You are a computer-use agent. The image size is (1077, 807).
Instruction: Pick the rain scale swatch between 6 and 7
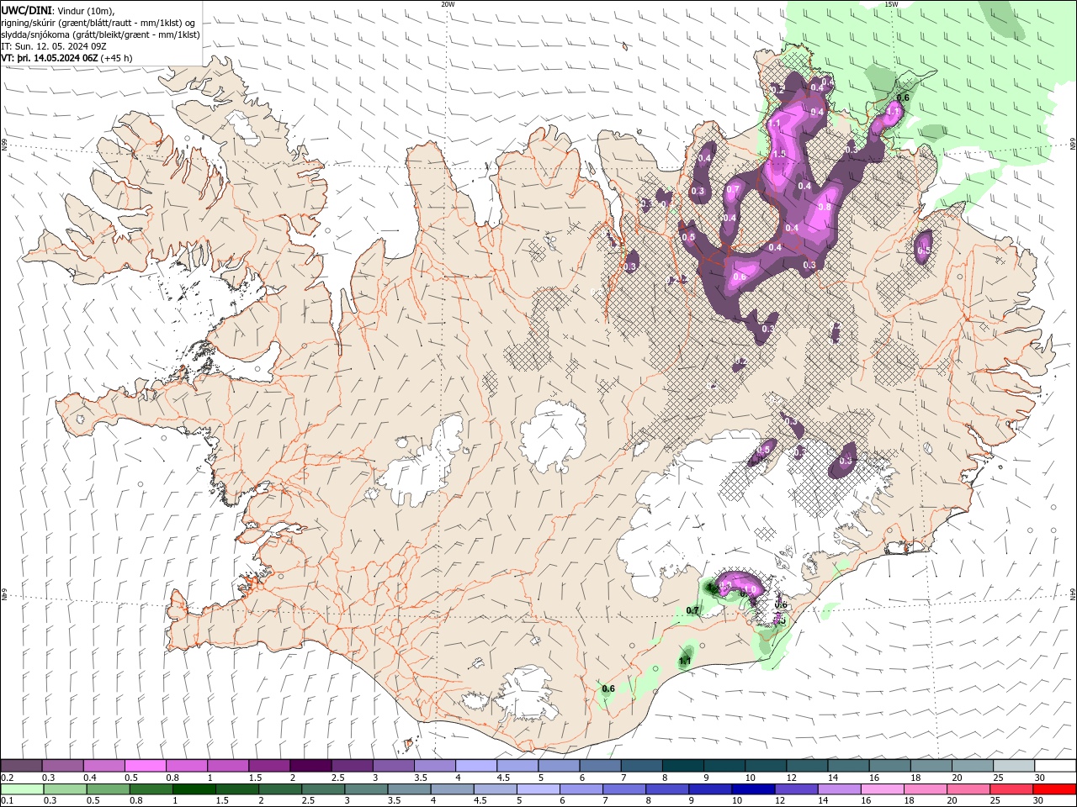click(x=581, y=789)
